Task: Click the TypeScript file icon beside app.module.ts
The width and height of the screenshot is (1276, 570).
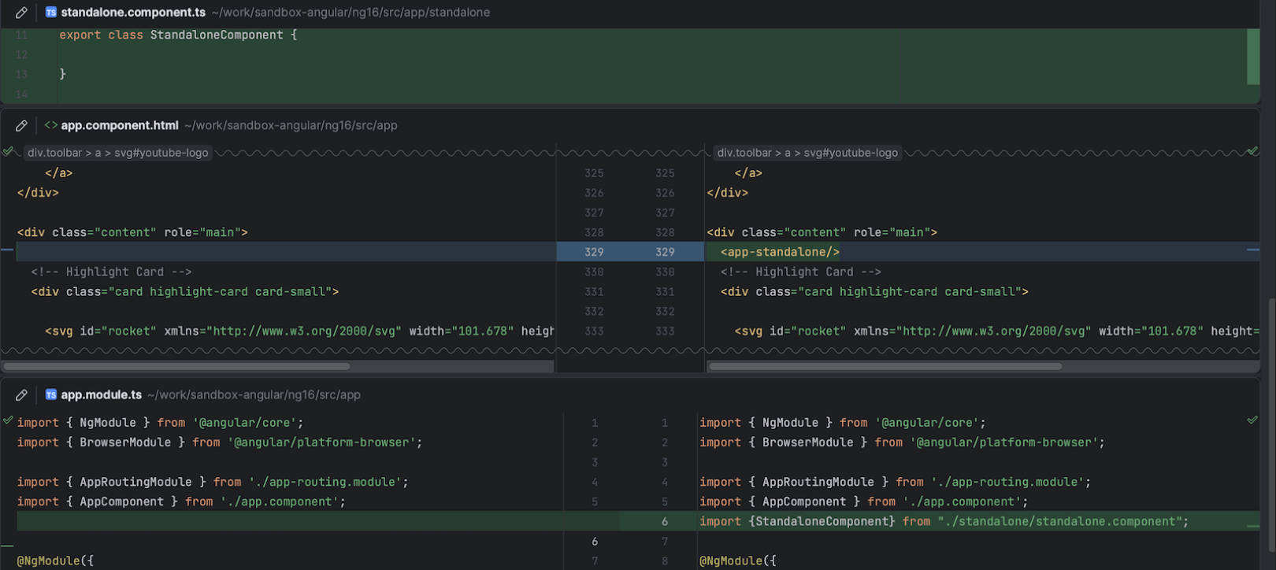Action: tap(51, 394)
